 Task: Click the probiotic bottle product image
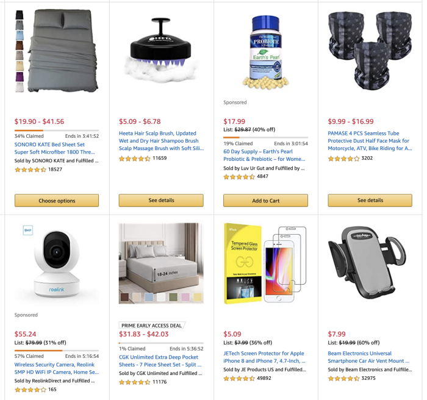(x=265, y=52)
